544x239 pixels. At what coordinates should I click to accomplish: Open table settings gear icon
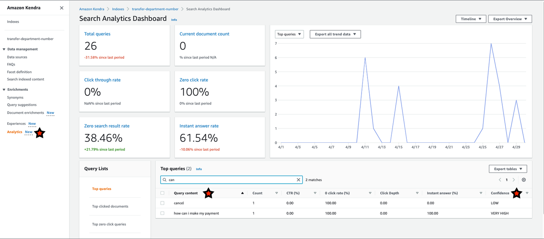pos(524,180)
